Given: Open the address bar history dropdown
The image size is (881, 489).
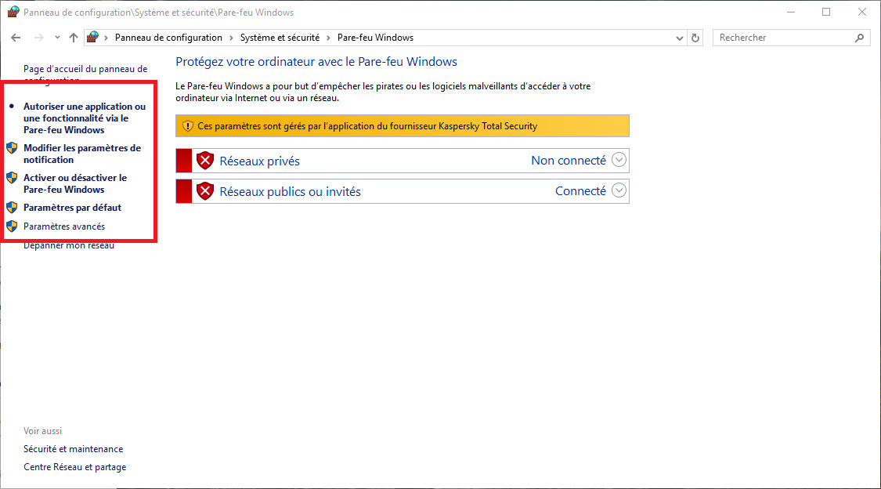Looking at the screenshot, I should point(679,38).
